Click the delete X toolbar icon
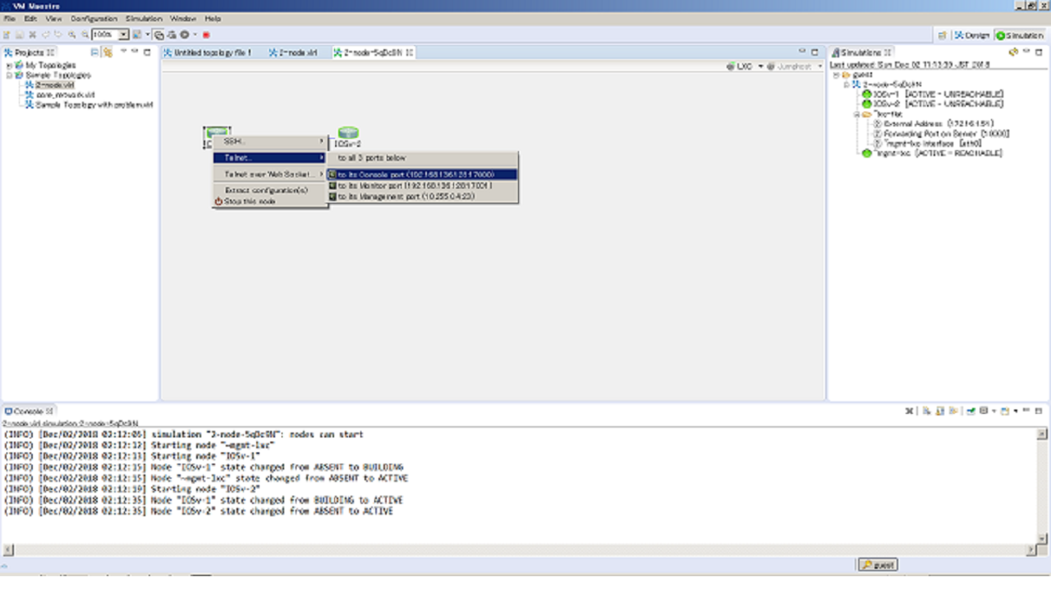1051x591 pixels. tap(32, 34)
